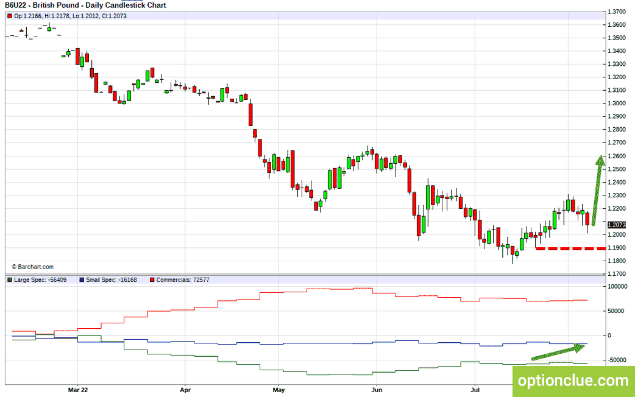
Task: Click the green arrow in the COT panel
Action: pos(559,352)
